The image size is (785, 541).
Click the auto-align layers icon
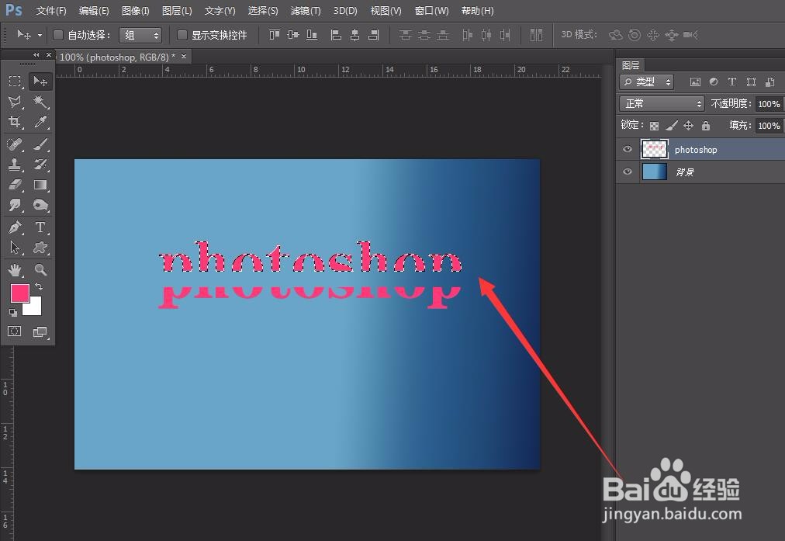536,35
